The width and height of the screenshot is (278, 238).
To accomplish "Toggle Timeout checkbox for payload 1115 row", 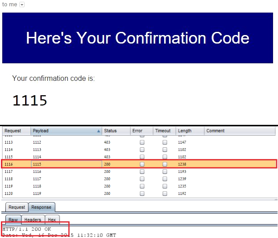I will point(165,164).
